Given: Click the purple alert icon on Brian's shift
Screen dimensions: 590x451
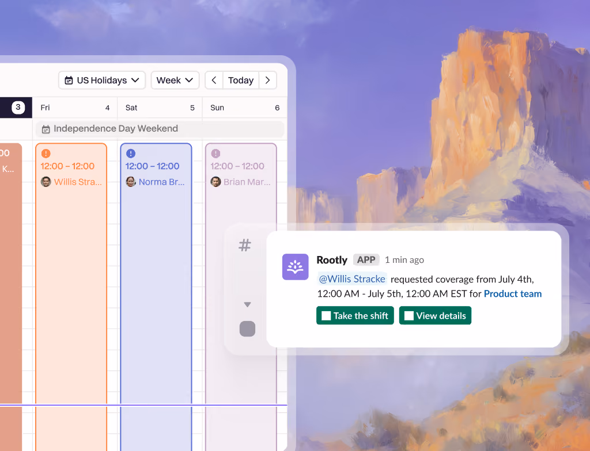Looking at the screenshot, I should coord(215,154).
